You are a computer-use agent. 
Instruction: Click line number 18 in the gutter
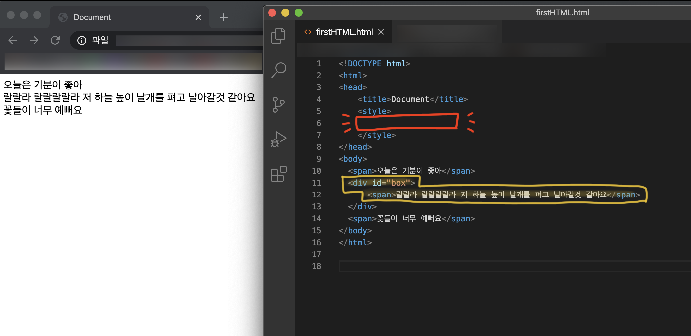[316, 266]
